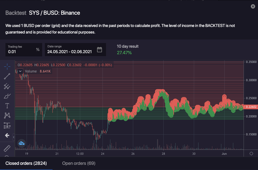Select the pitchfork drawing tool
The image size is (258, 170).
click(x=7, y=86)
